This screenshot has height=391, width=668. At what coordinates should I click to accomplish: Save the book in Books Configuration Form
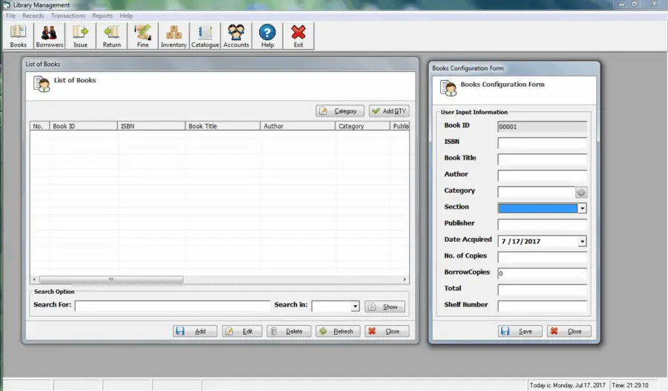point(520,331)
